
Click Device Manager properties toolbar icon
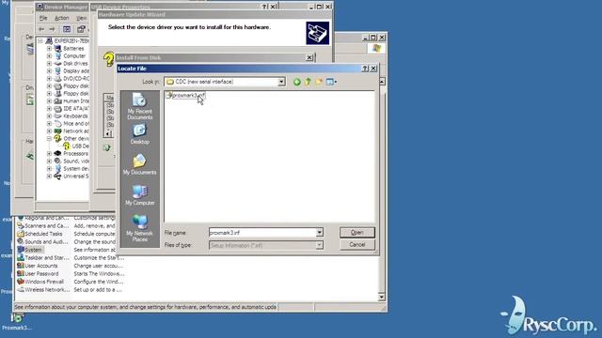point(81,29)
